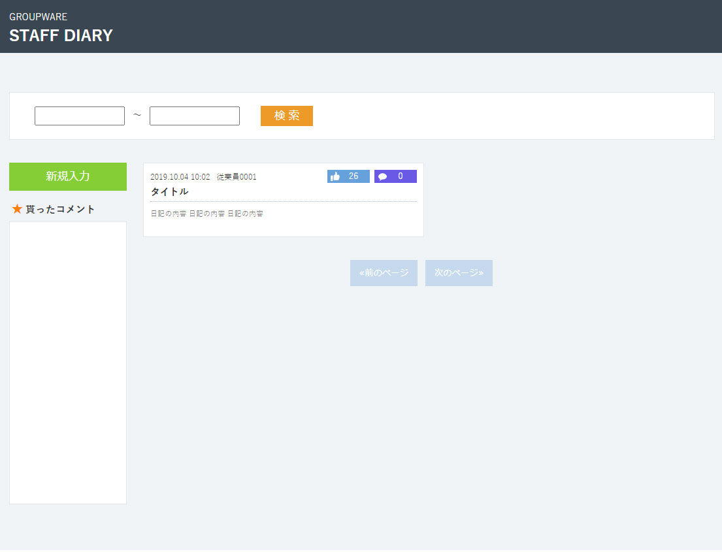The height and width of the screenshot is (552, 722).
Task: Go to next page with 次のページ»
Action: (459, 273)
